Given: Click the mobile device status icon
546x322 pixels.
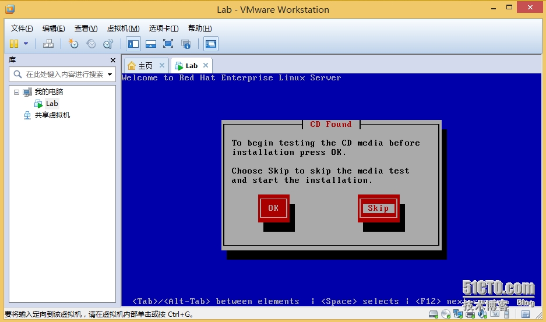Looking at the screenshot, I should [x=506, y=314].
